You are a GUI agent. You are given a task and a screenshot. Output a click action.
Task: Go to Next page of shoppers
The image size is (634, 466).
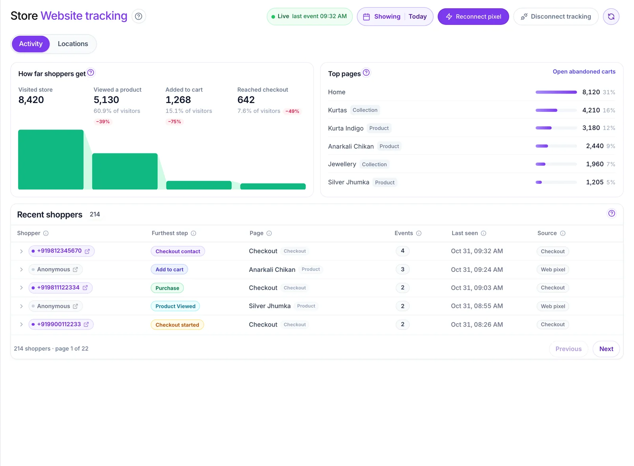point(606,349)
